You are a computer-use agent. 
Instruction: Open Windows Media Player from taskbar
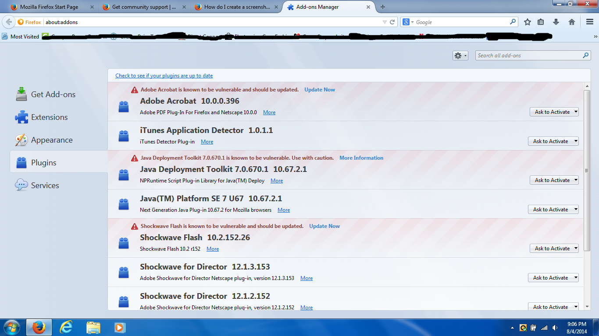(x=119, y=327)
